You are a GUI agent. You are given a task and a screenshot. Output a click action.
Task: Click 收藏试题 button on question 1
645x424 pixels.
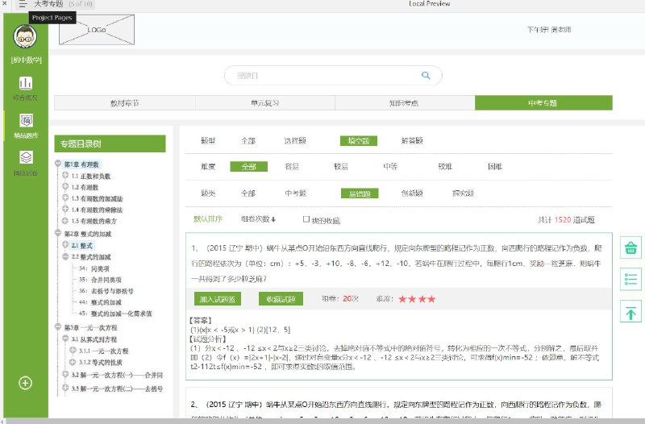(x=281, y=299)
